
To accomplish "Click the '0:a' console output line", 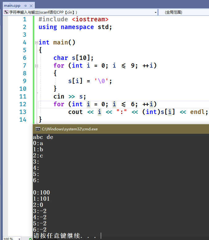I will [x=38, y=143].
